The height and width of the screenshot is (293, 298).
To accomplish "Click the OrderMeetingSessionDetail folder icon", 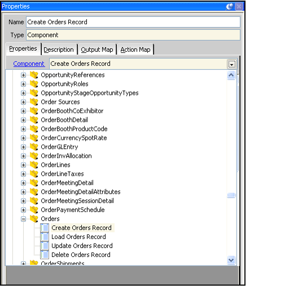I will point(34,201).
